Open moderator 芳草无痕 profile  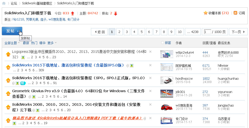(32, 19)
